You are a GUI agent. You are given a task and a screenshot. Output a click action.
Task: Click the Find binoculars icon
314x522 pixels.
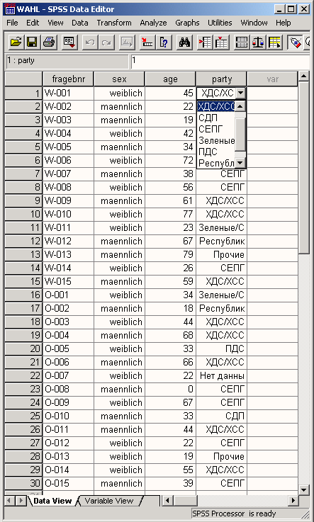tap(184, 42)
